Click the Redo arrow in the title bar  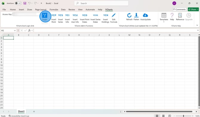click(35, 3)
